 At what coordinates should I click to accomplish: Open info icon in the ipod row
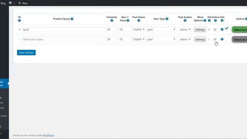click(x=222, y=29)
